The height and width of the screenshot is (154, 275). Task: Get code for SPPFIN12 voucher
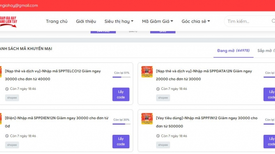coord(269,141)
